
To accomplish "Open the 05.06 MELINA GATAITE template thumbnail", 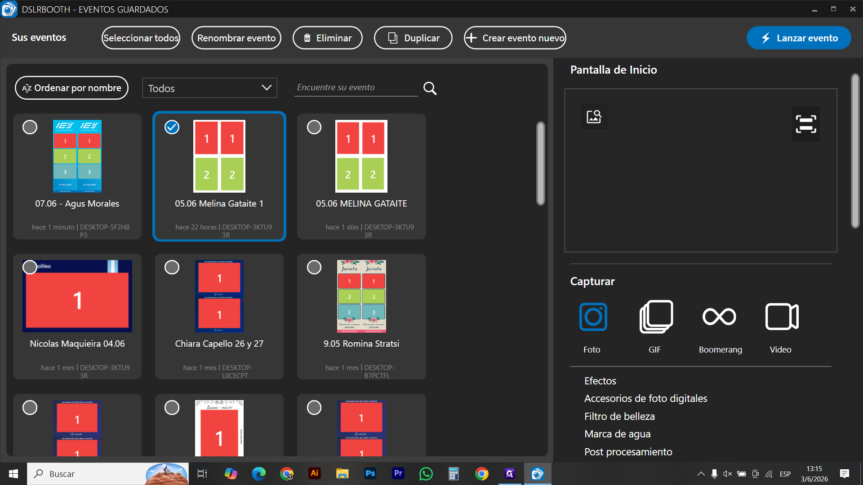I will tap(361, 156).
